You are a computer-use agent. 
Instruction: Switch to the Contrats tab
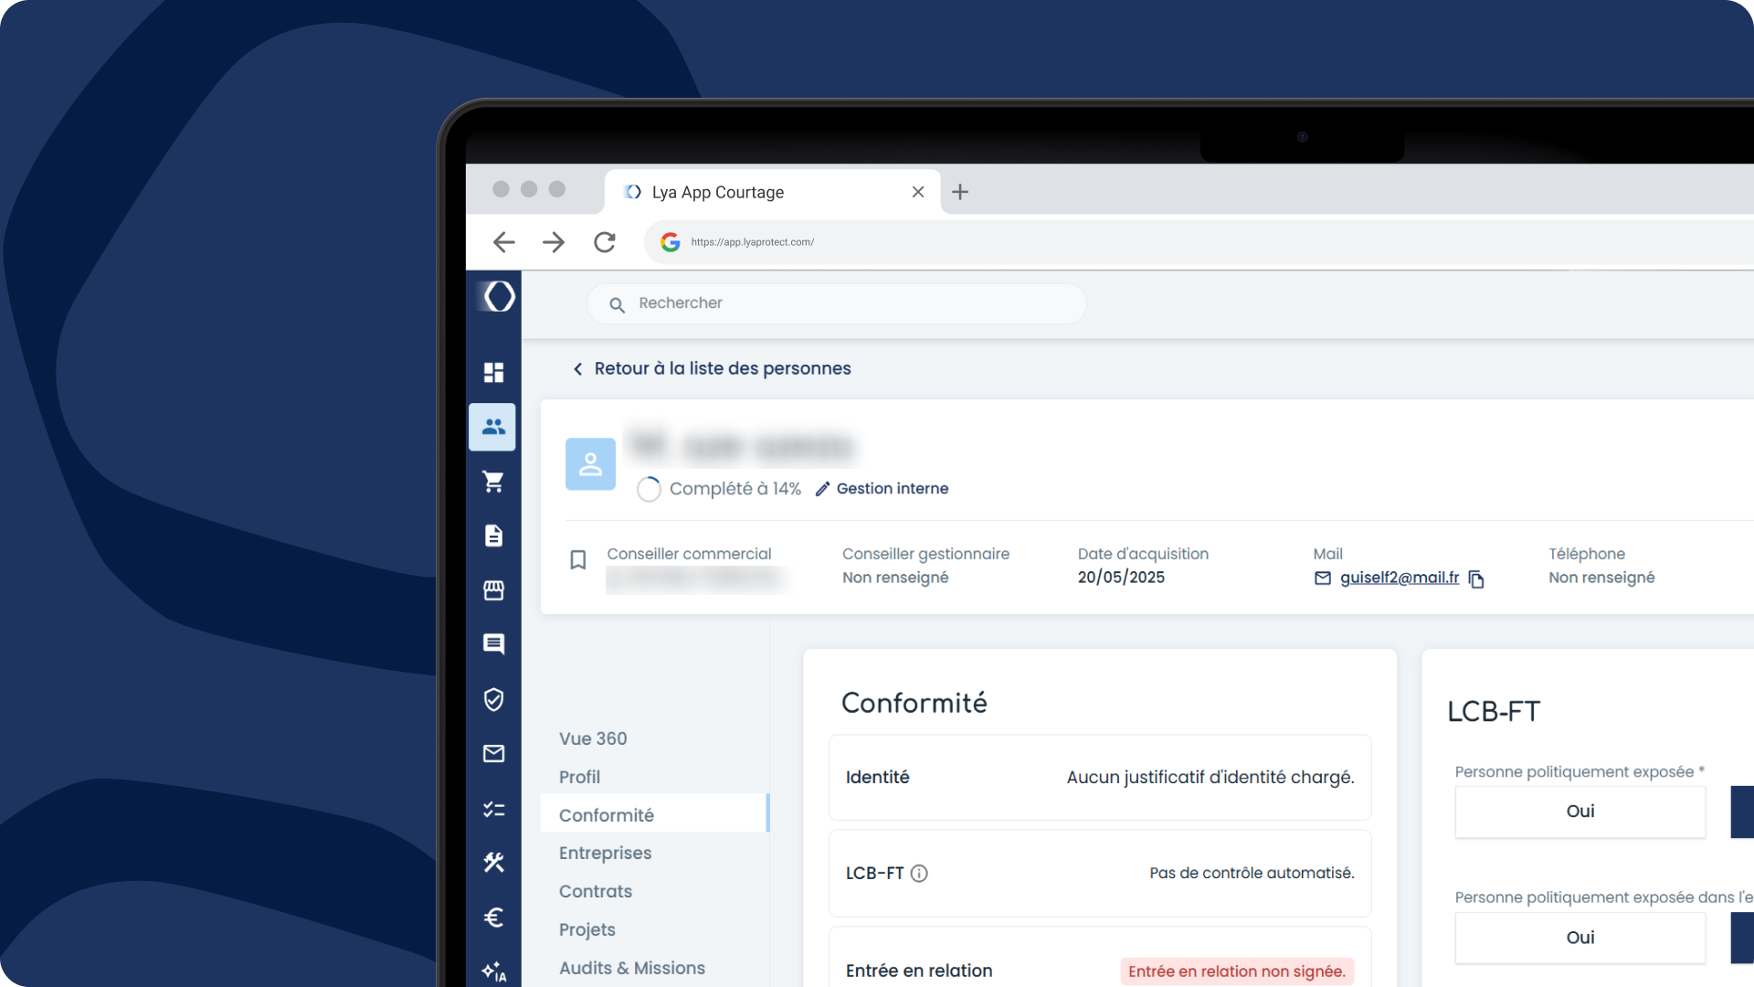tap(595, 891)
